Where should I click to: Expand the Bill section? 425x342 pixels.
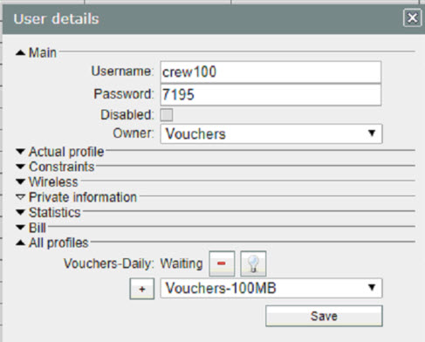(x=20, y=228)
